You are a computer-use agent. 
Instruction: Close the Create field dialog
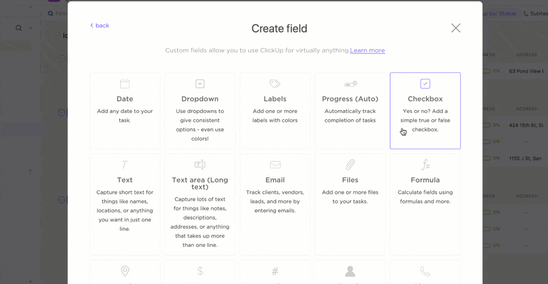(456, 28)
